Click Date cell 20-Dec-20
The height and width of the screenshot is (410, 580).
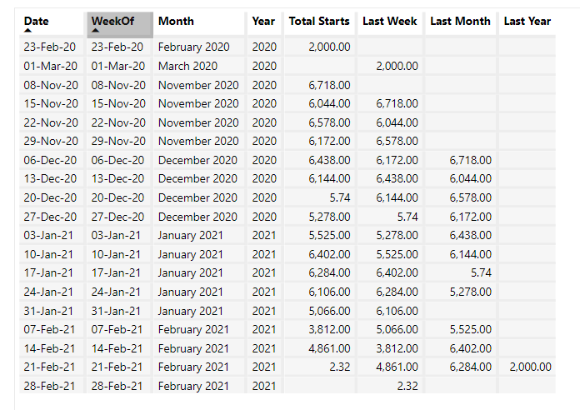(50, 197)
